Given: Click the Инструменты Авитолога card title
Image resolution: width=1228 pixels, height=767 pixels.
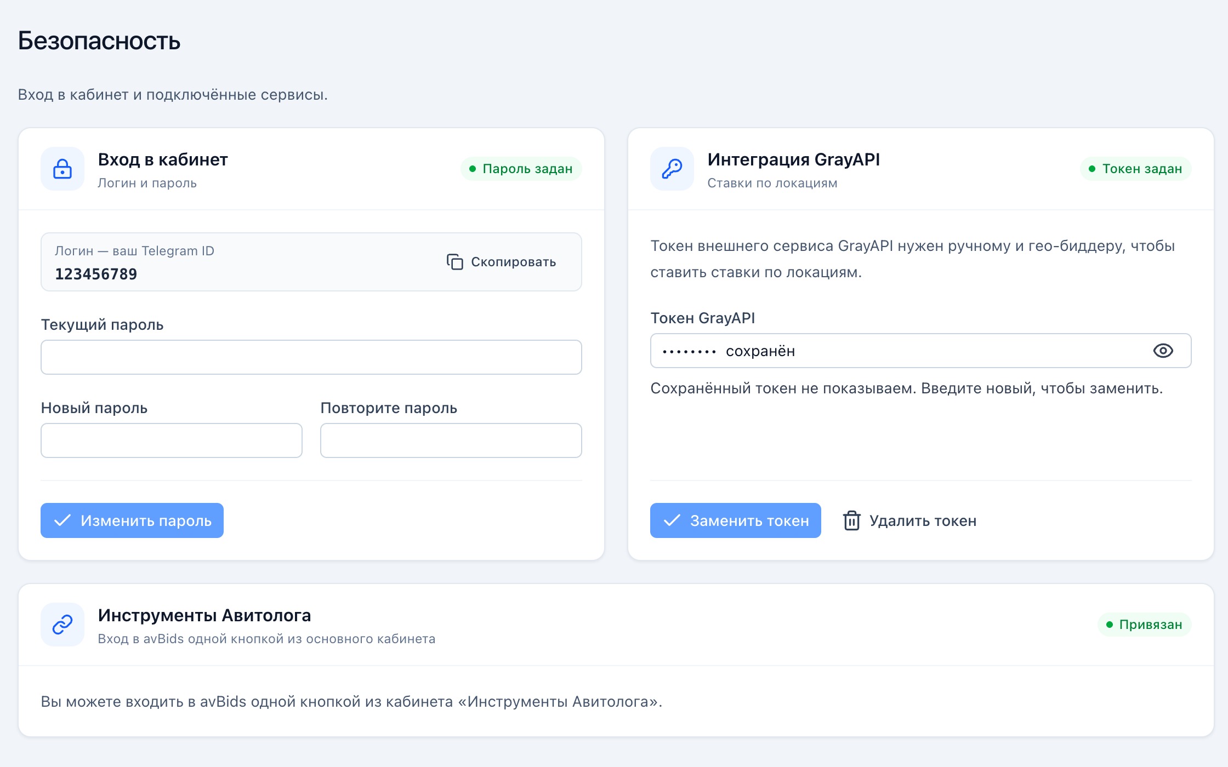Looking at the screenshot, I should 204,615.
